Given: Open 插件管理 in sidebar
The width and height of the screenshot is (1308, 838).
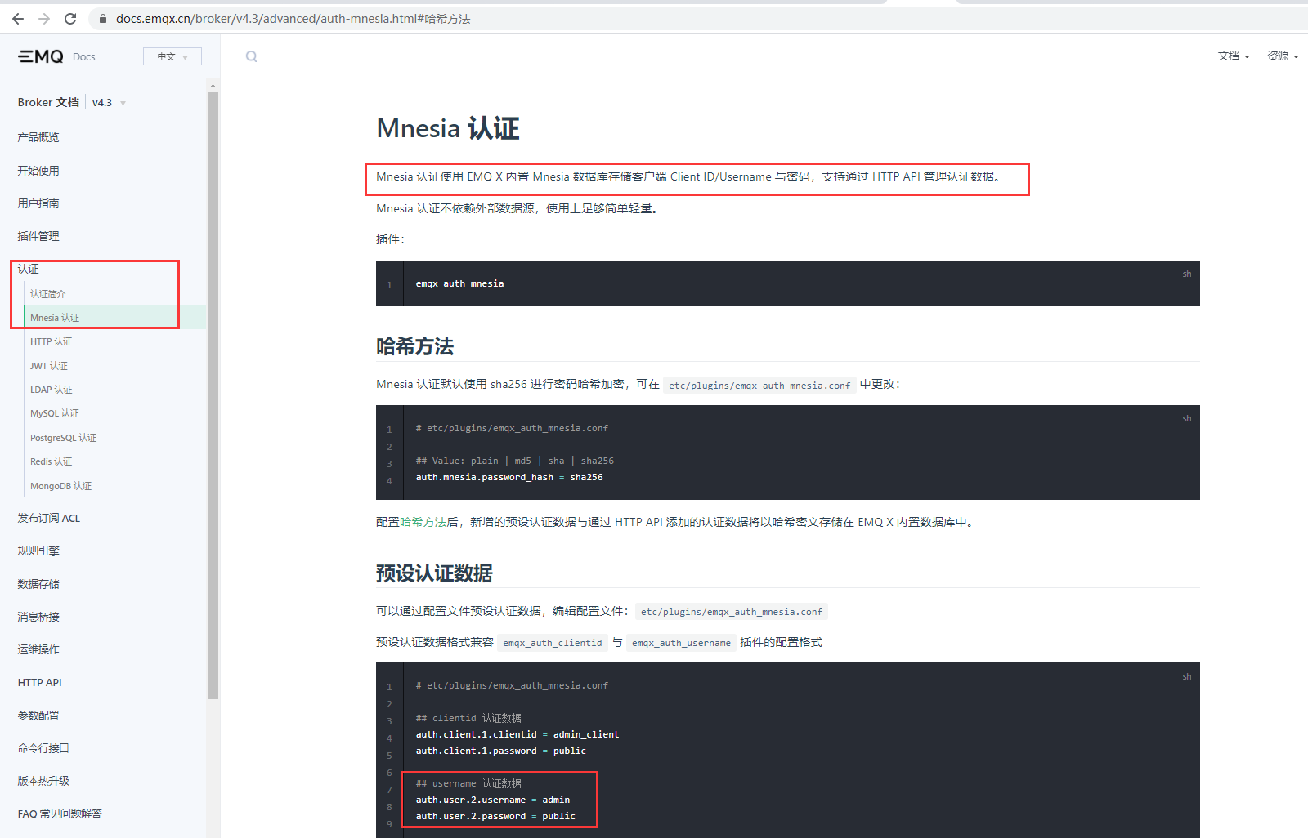Looking at the screenshot, I should point(38,236).
